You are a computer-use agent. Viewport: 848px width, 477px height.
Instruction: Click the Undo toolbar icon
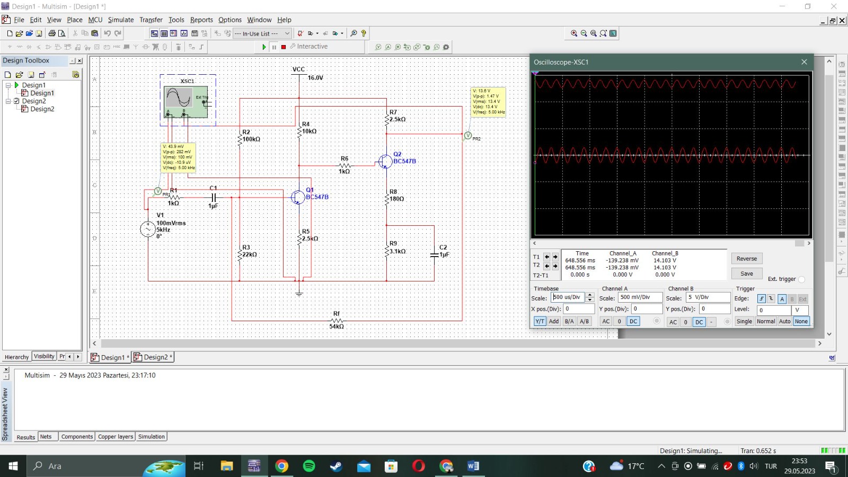click(x=107, y=33)
